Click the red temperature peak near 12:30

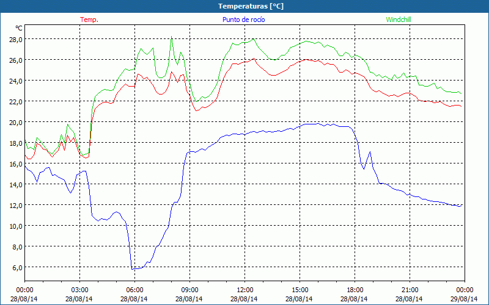pos(254,58)
